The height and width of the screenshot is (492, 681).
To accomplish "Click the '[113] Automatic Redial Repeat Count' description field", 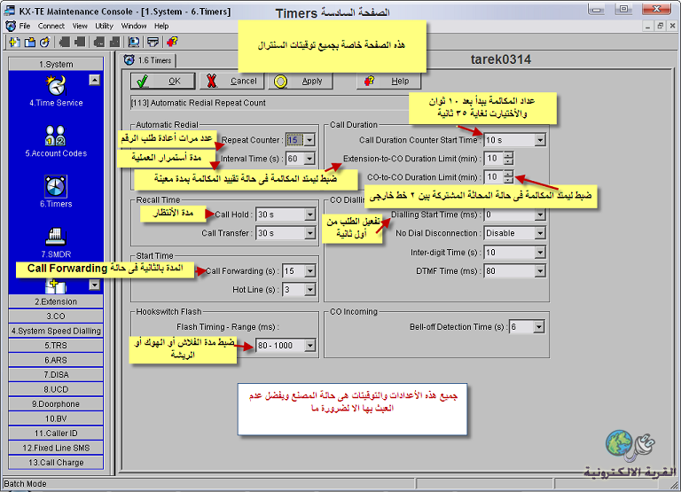I will [x=270, y=103].
